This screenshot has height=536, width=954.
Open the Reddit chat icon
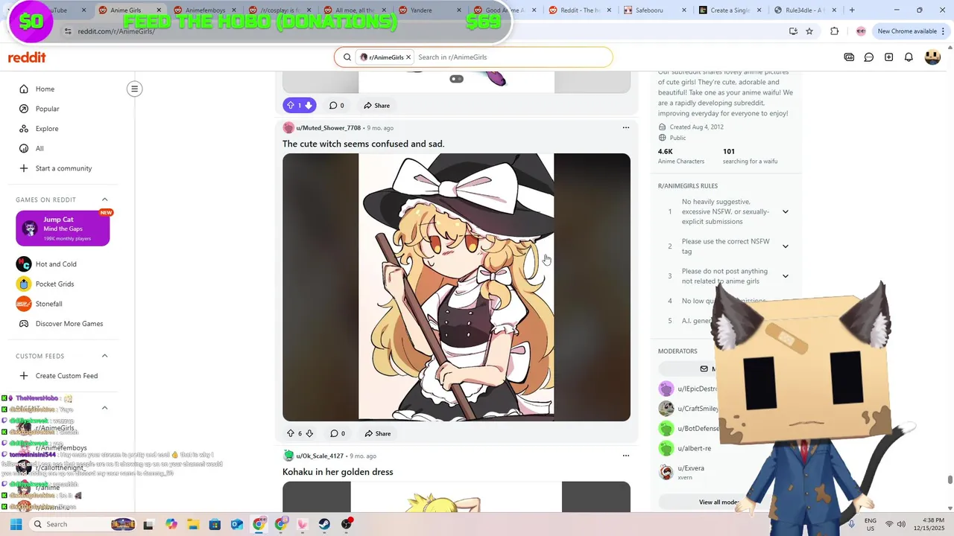point(869,57)
